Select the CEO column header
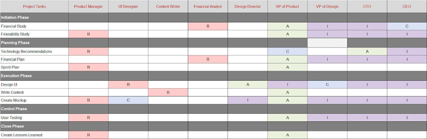The image size is (427, 139). pos(407,6)
